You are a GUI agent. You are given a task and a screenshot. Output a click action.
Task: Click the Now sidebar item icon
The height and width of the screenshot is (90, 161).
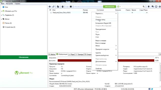[3, 7]
